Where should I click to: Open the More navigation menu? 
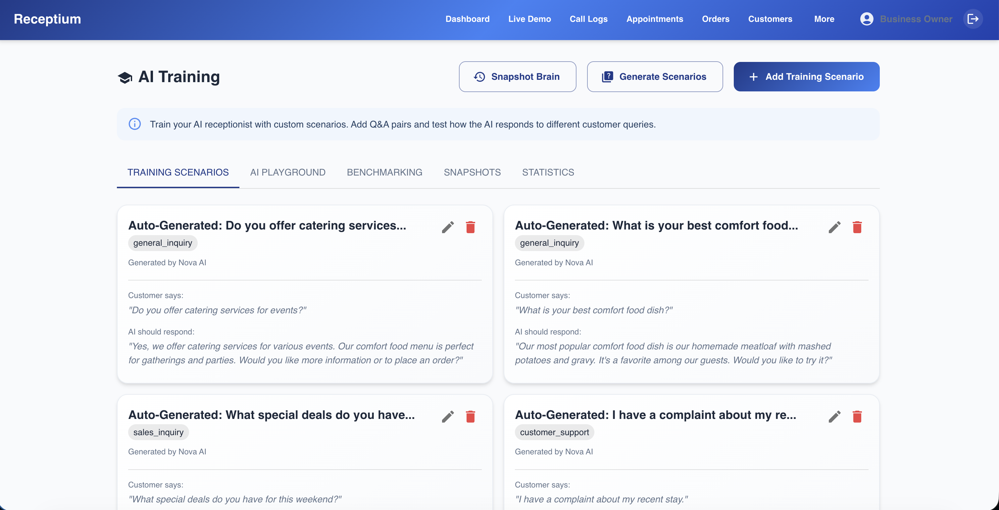(824, 19)
